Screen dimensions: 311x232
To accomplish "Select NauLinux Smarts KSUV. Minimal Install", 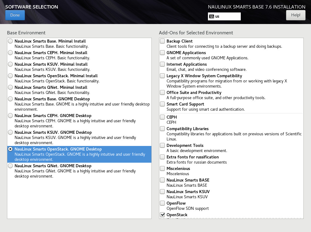I will pyautogui.click(x=11, y=64).
